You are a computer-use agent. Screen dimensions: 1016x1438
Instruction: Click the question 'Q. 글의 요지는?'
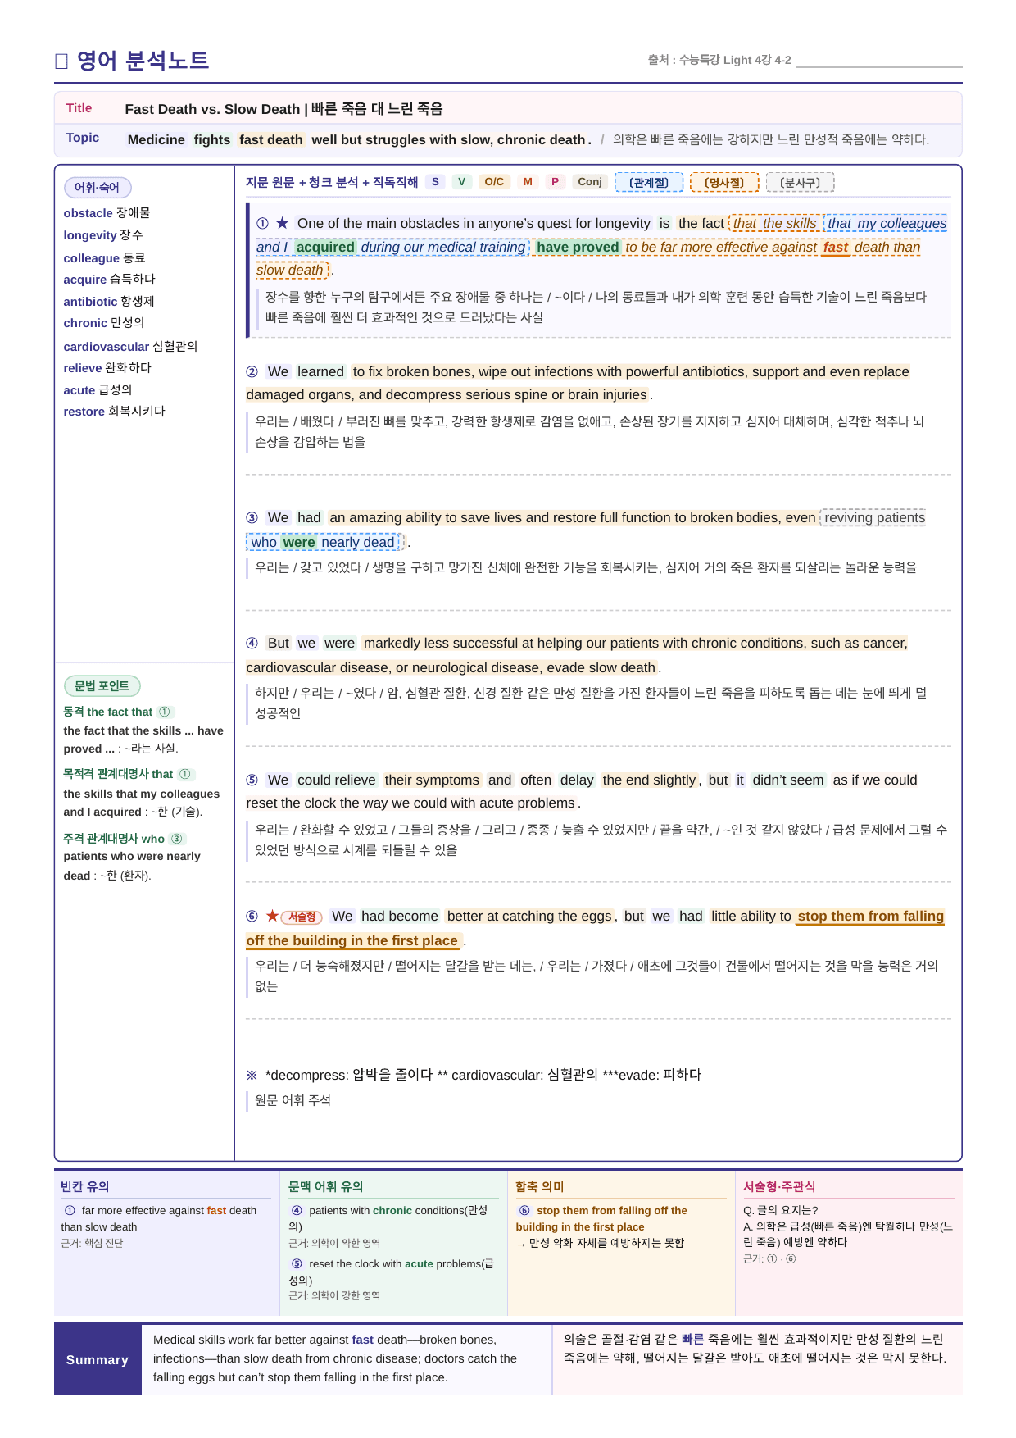781,1210
